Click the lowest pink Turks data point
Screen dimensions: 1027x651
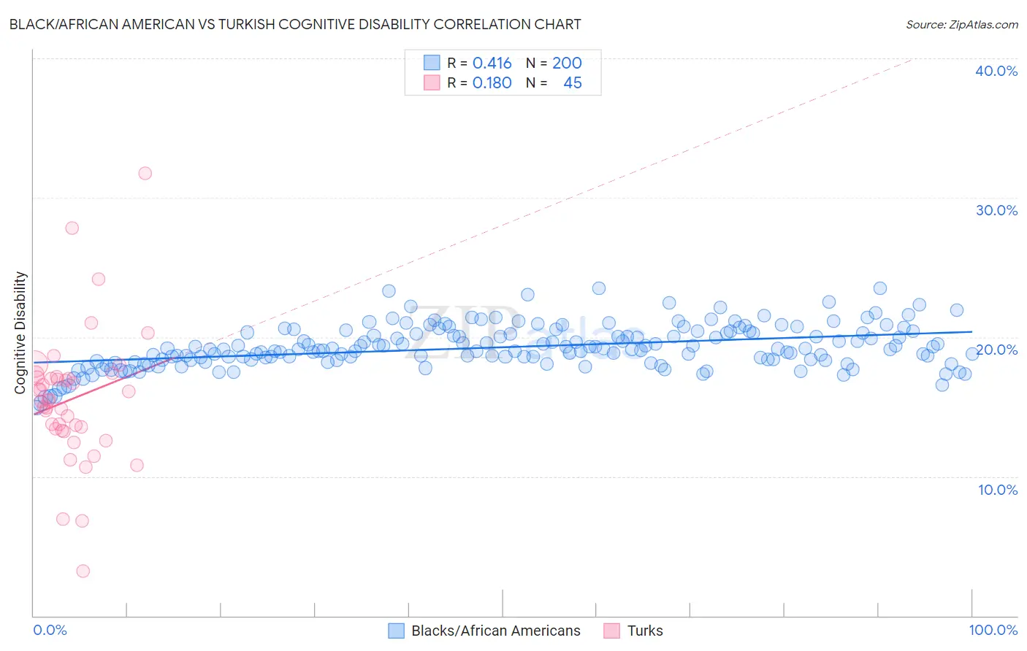point(83,571)
